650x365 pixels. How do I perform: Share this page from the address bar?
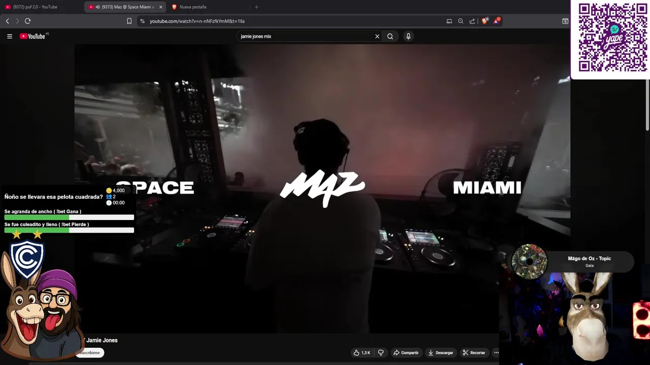[472, 21]
